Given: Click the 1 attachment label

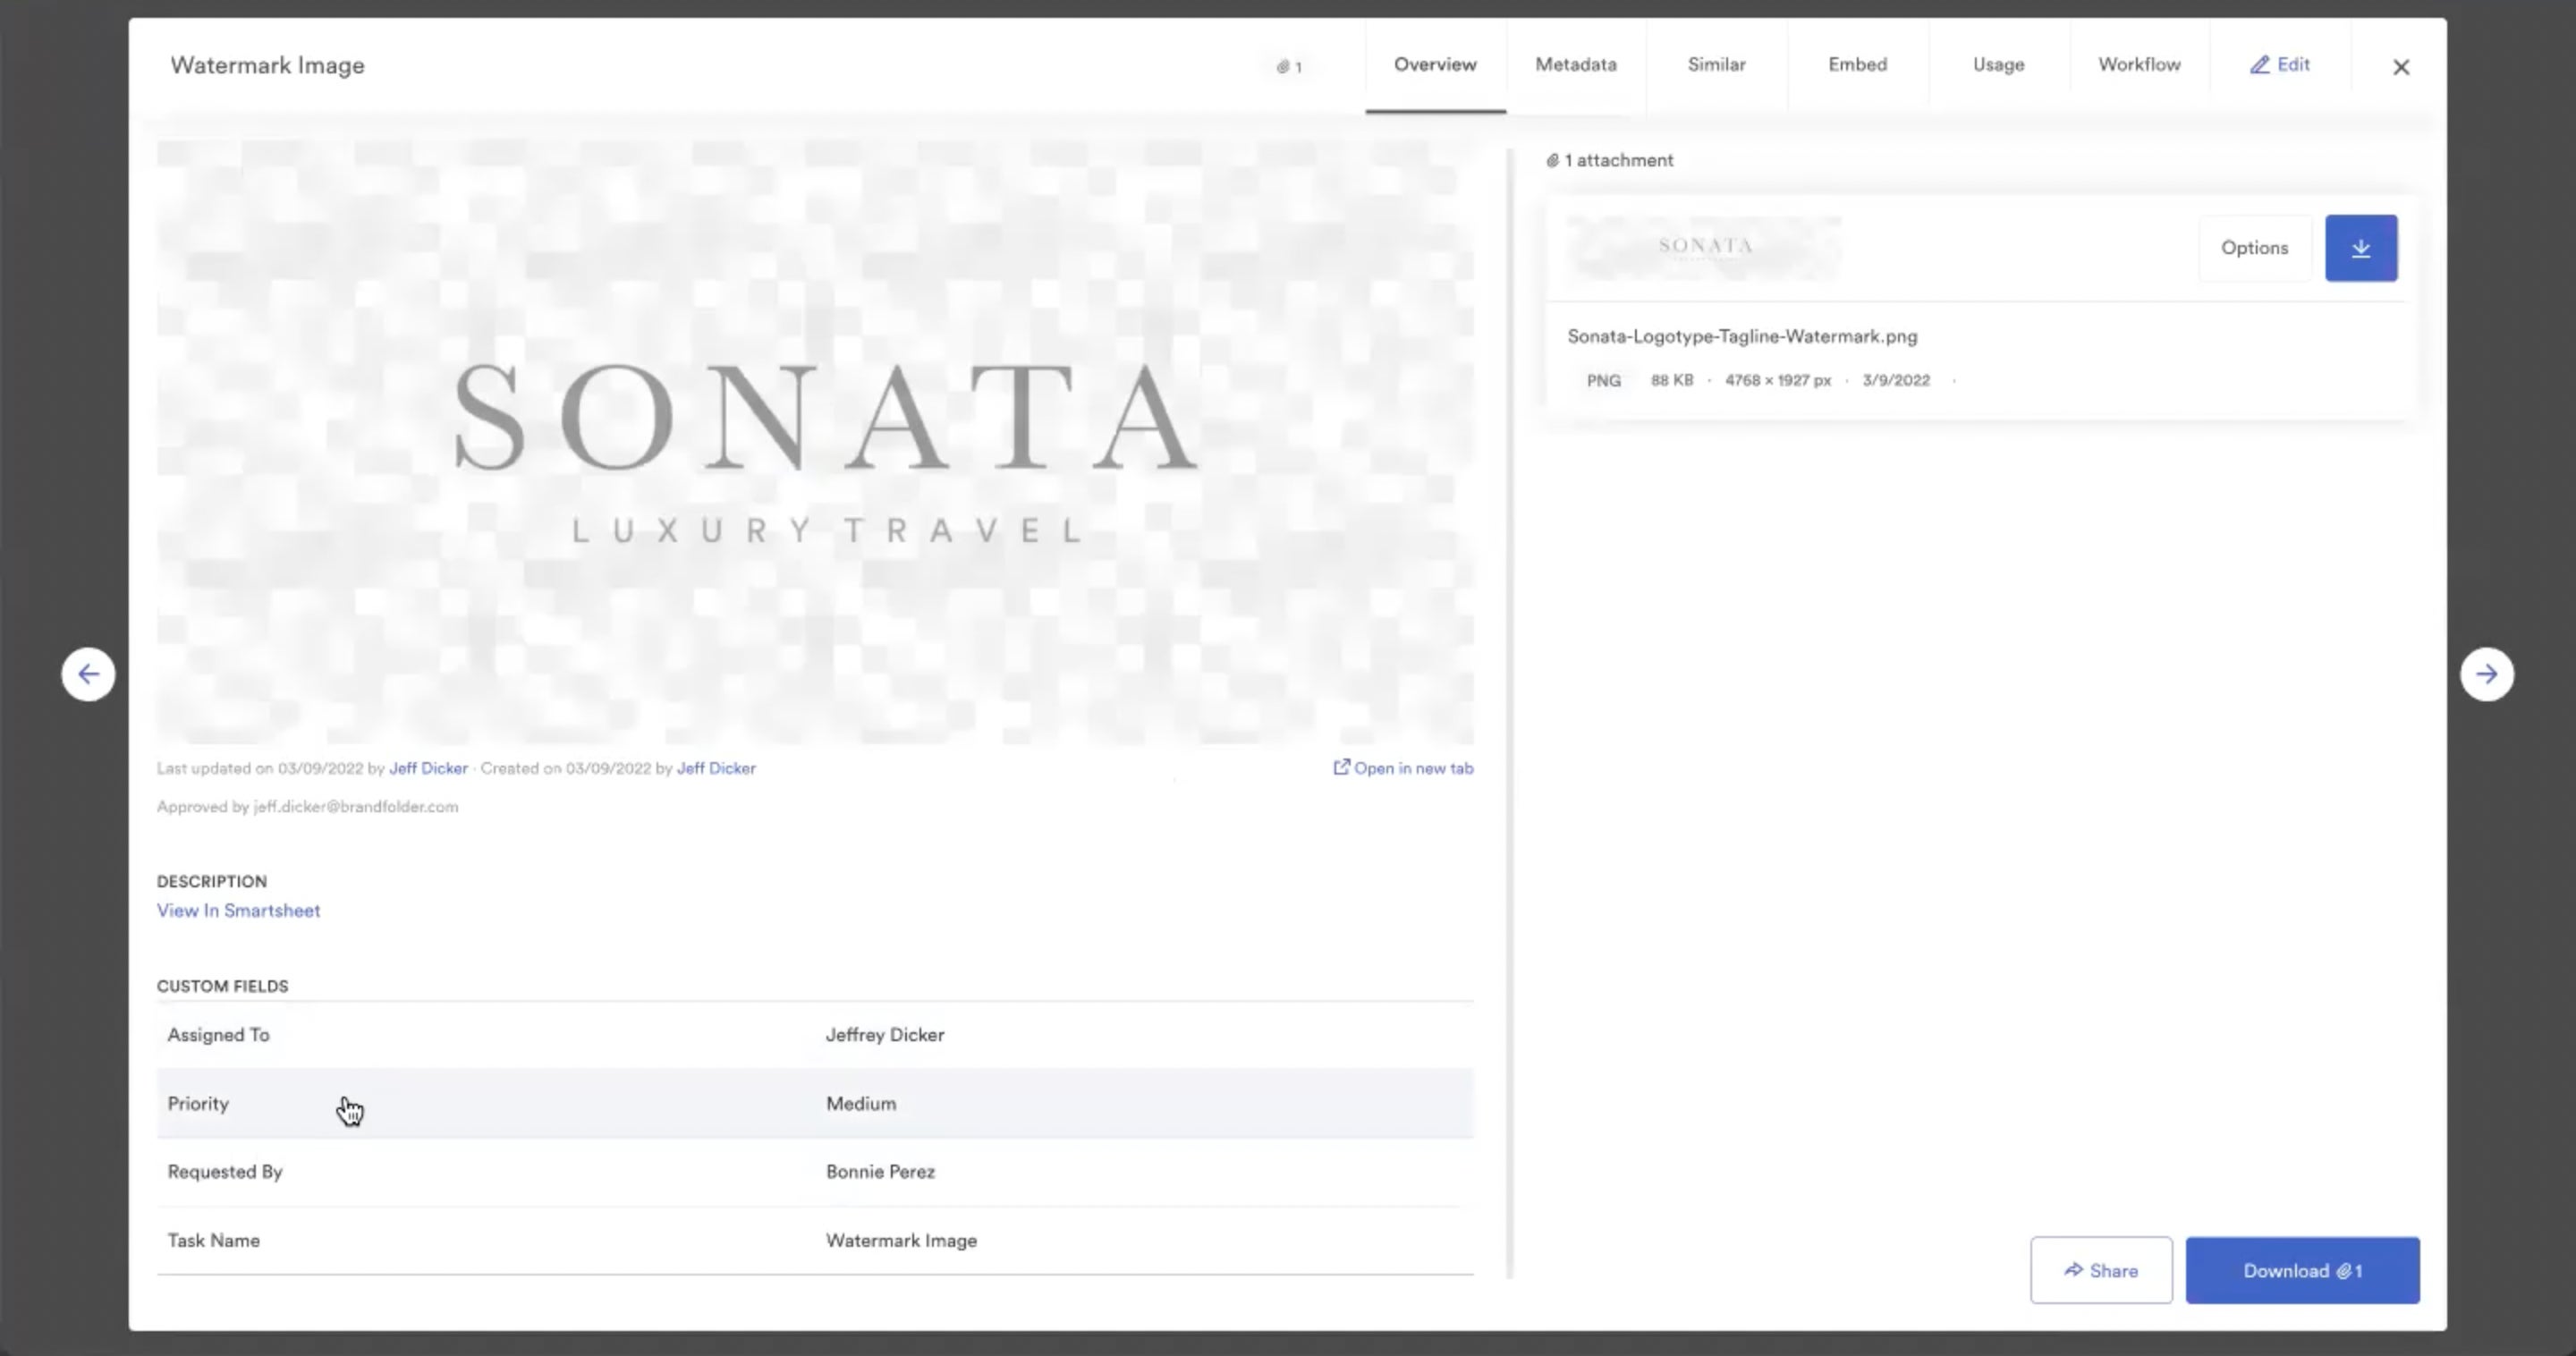Looking at the screenshot, I should tap(1609, 160).
